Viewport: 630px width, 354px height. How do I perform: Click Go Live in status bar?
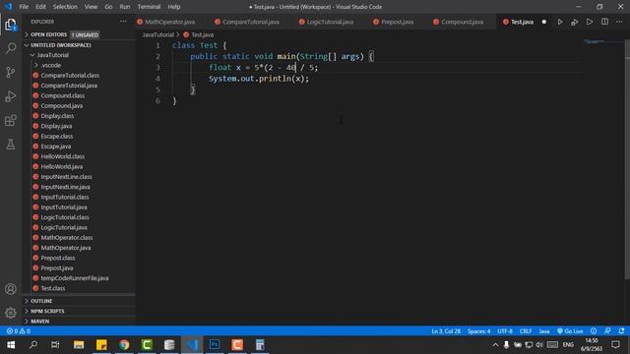[x=570, y=331]
